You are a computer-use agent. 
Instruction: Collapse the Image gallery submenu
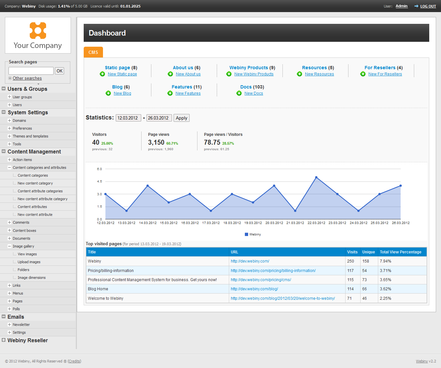pyautogui.click(x=9, y=246)
